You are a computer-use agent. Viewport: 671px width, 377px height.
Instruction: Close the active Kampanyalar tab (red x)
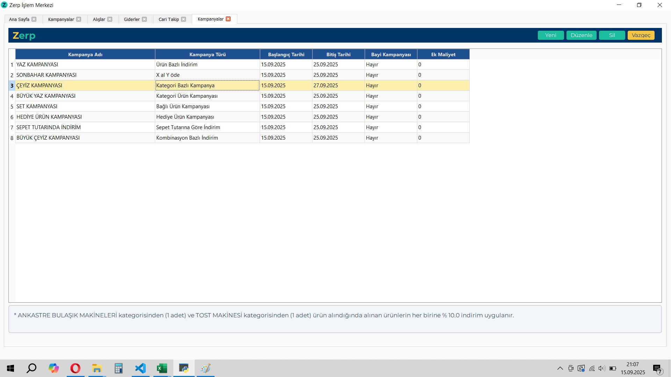(x=228, y=19)
